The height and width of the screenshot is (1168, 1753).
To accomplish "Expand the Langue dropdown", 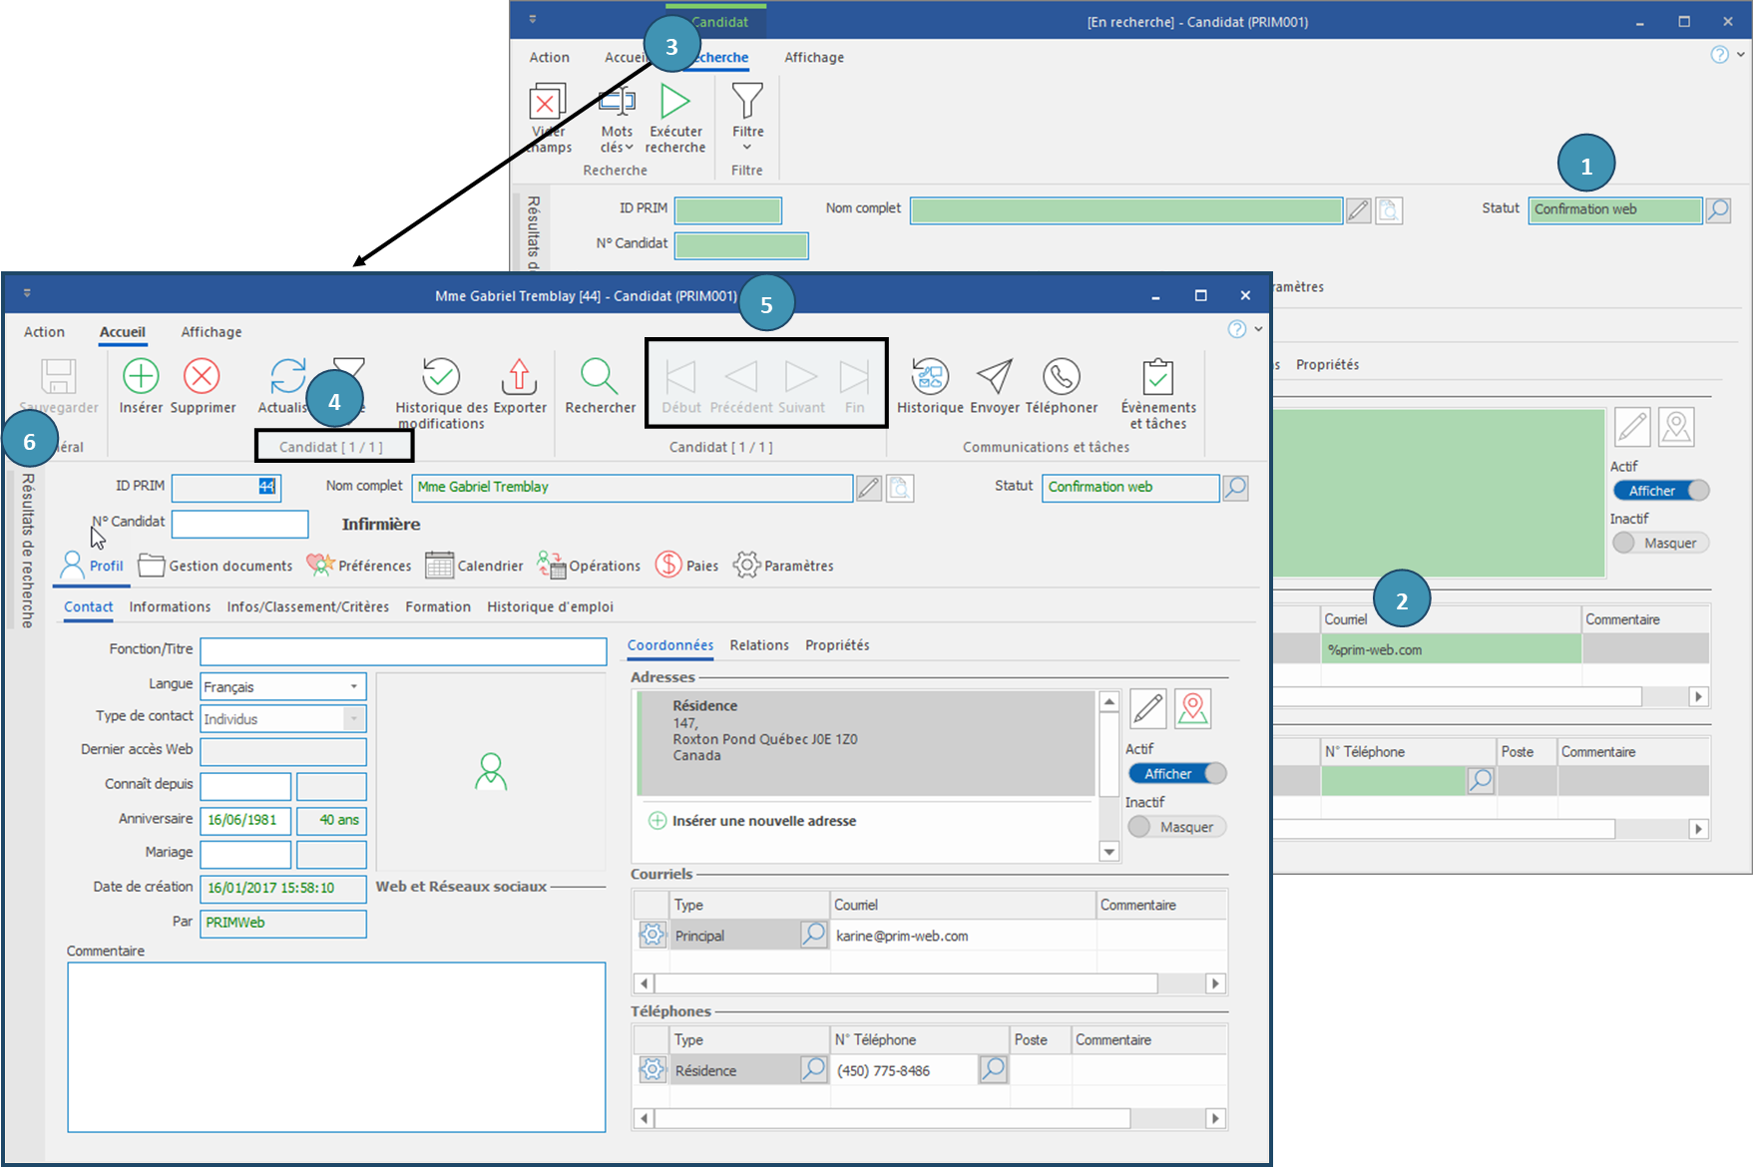I will pyautogui.click(x=353, y=687).
